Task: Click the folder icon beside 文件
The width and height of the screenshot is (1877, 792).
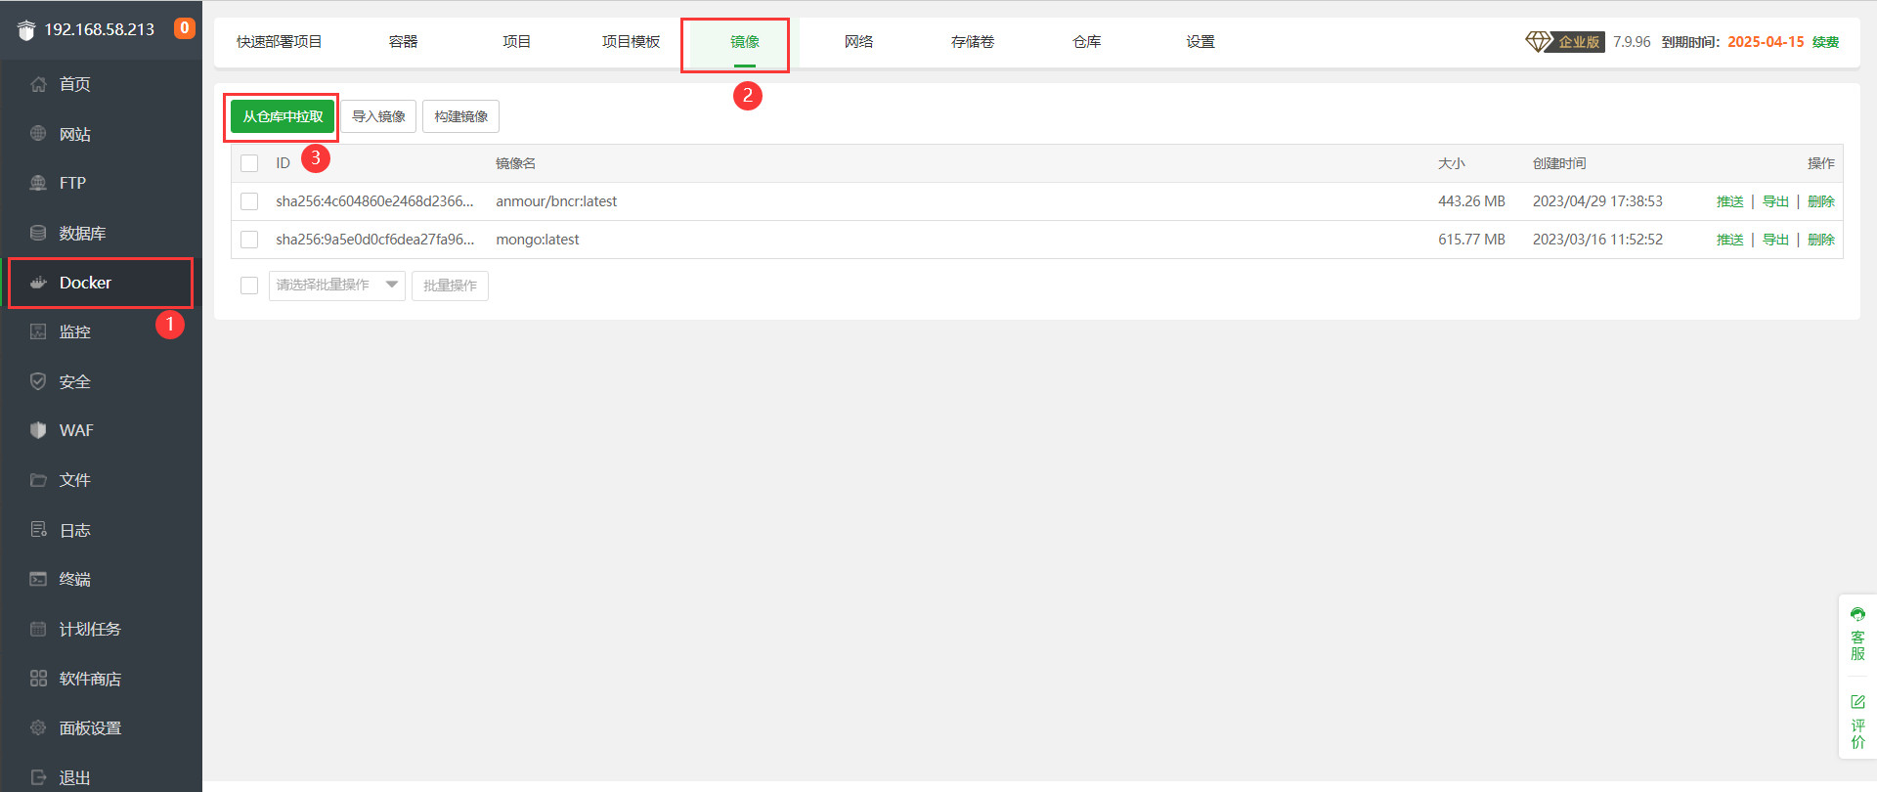Action: point(38,480)
